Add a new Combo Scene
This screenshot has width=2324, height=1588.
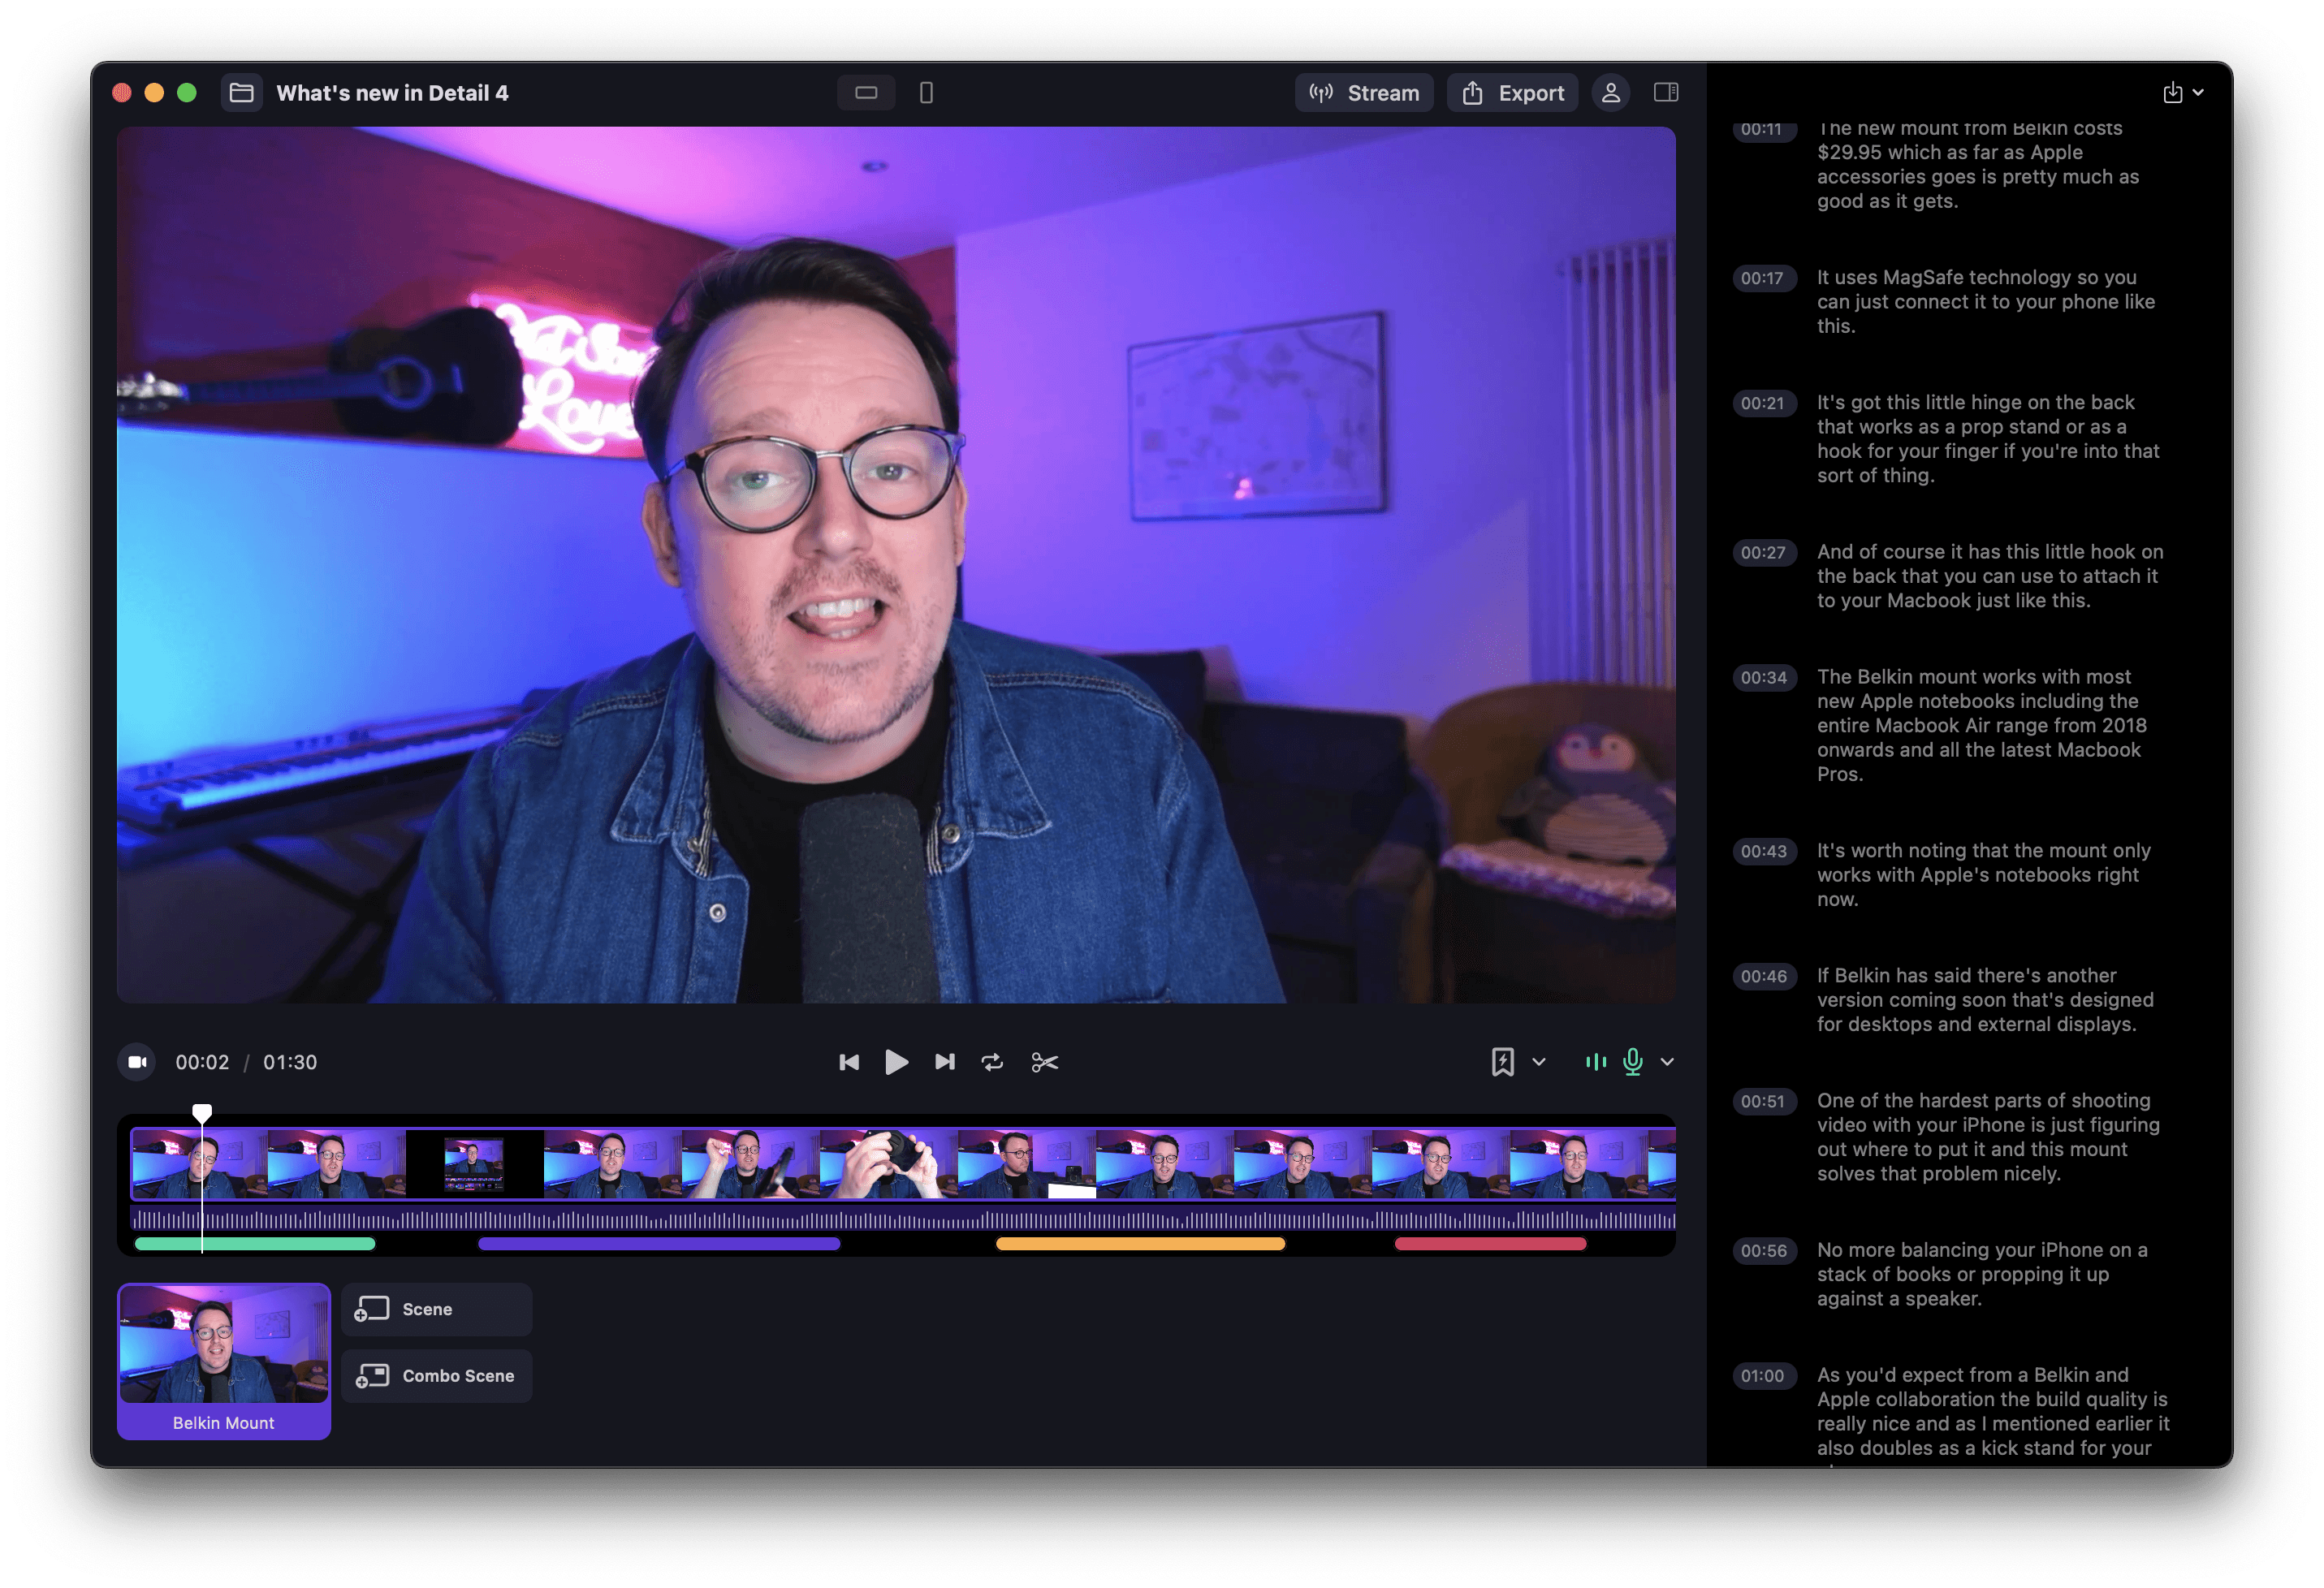pos(437,1376)
